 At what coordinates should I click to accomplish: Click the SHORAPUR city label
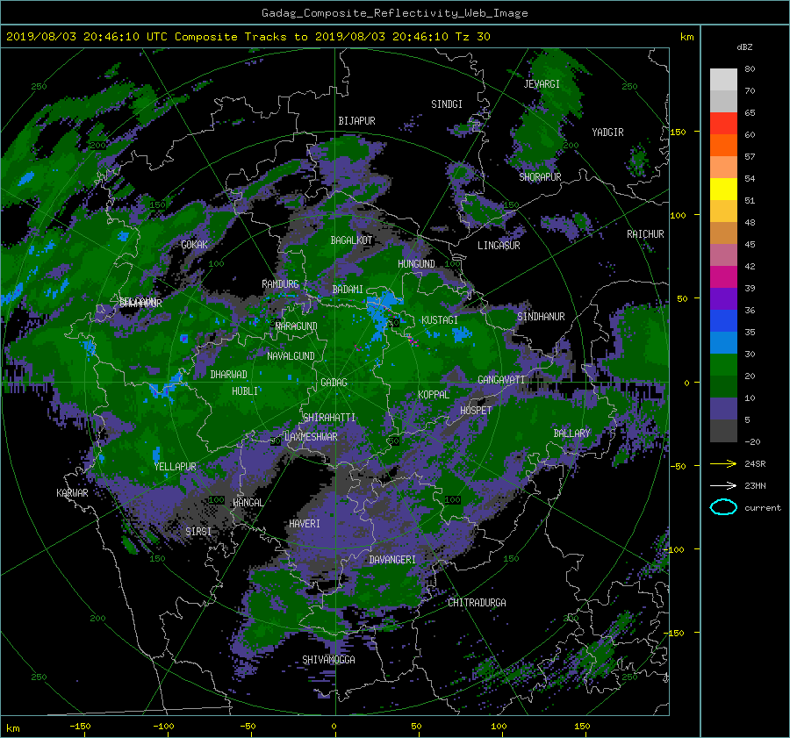click(540, 177)
